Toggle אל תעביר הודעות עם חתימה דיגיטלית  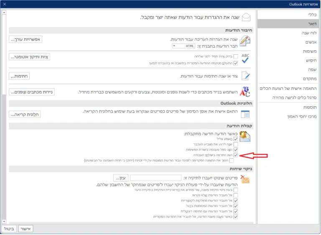[236, 211]
